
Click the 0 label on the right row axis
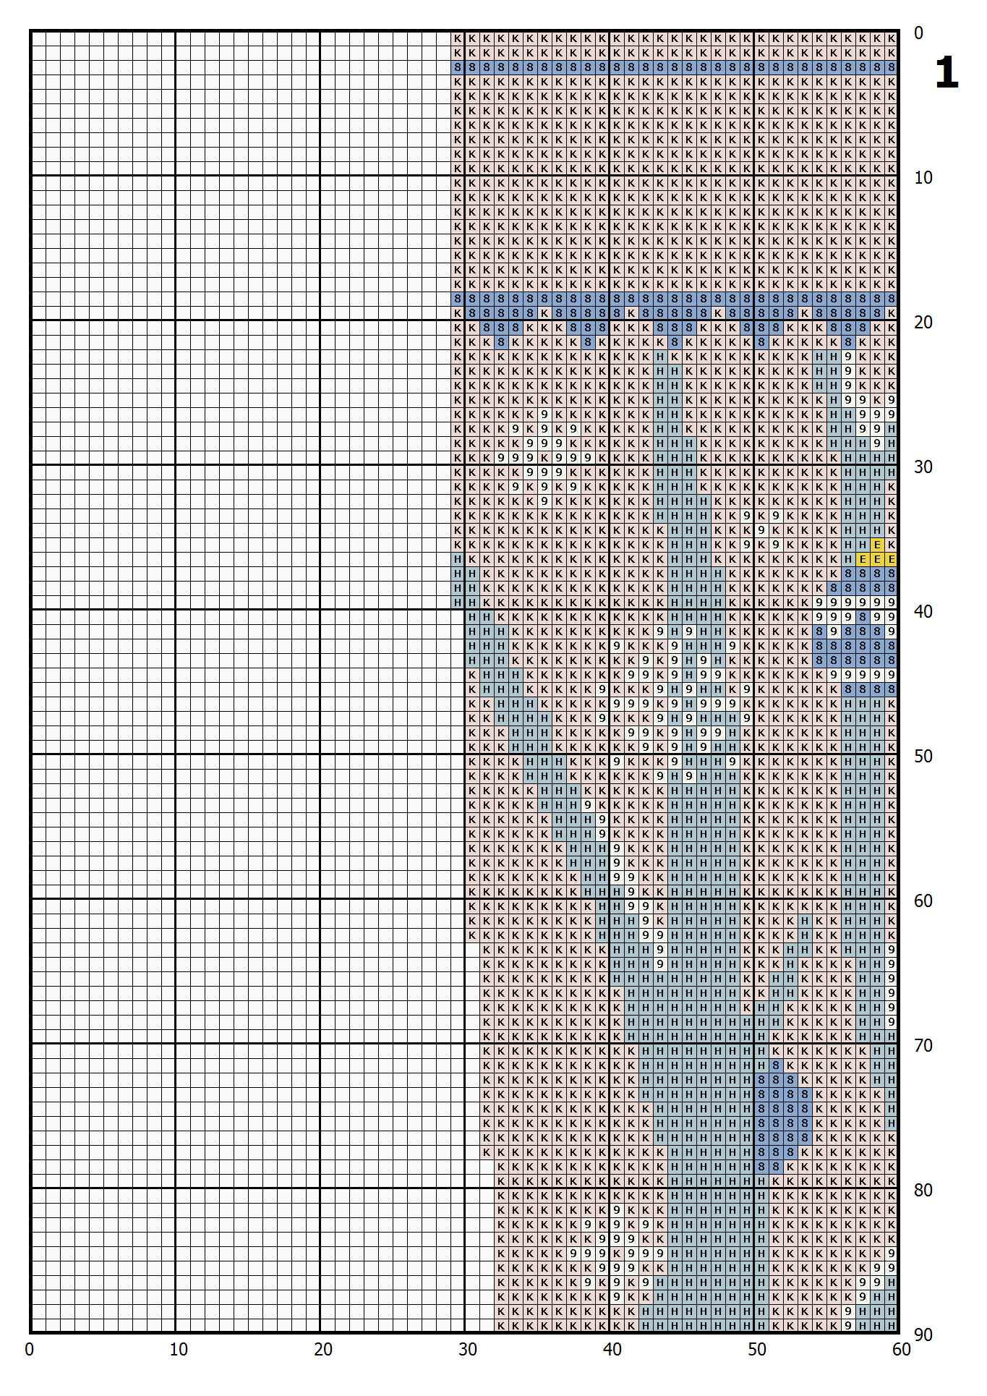tap(918, 33)
